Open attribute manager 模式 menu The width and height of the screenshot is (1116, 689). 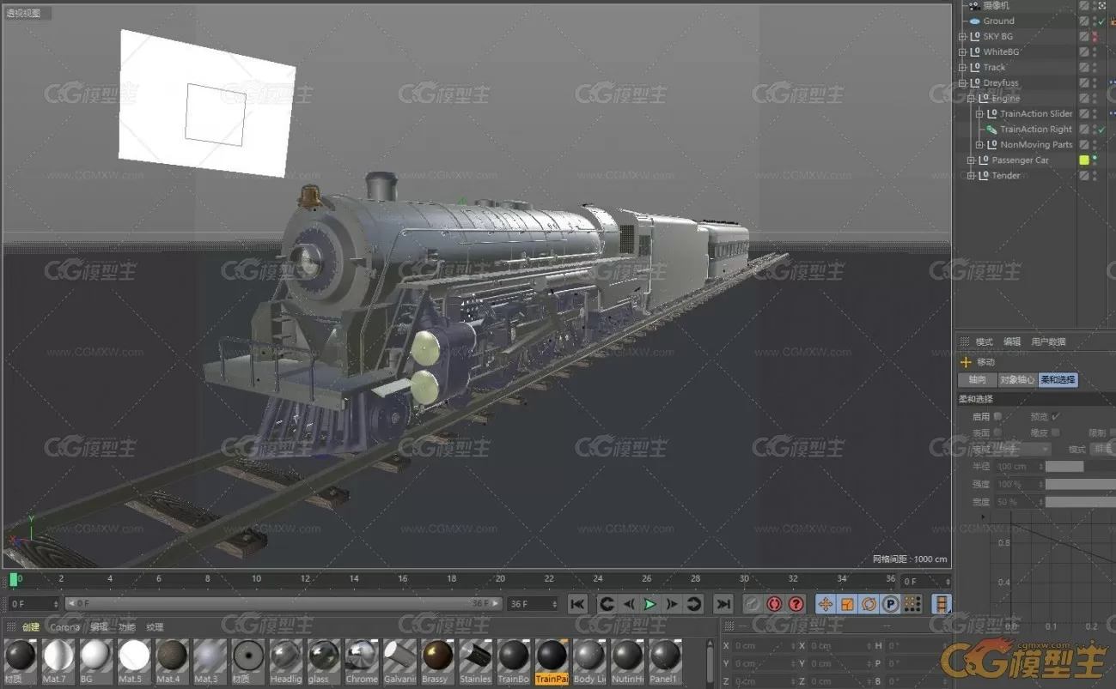tap(984, 341)
